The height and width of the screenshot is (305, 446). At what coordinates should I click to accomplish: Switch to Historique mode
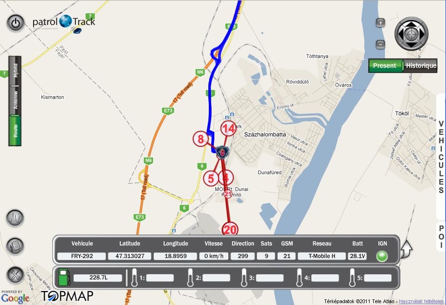(420, 66)
